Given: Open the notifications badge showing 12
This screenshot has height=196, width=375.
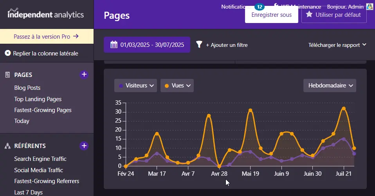Looking at the screenshot, I should [260, 7].
